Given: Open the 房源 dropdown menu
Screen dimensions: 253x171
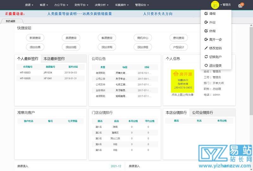Looking at the screenshot, I should click(x=29, y=5).
